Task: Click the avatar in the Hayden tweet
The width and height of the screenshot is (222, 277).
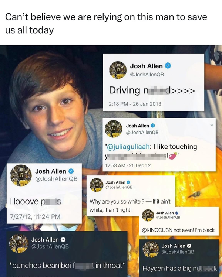Action: pyautogui.click(x=151, y=249)
